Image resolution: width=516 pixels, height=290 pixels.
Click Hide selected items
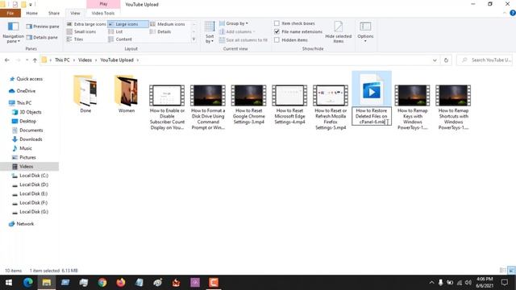(x=339, y=32)
